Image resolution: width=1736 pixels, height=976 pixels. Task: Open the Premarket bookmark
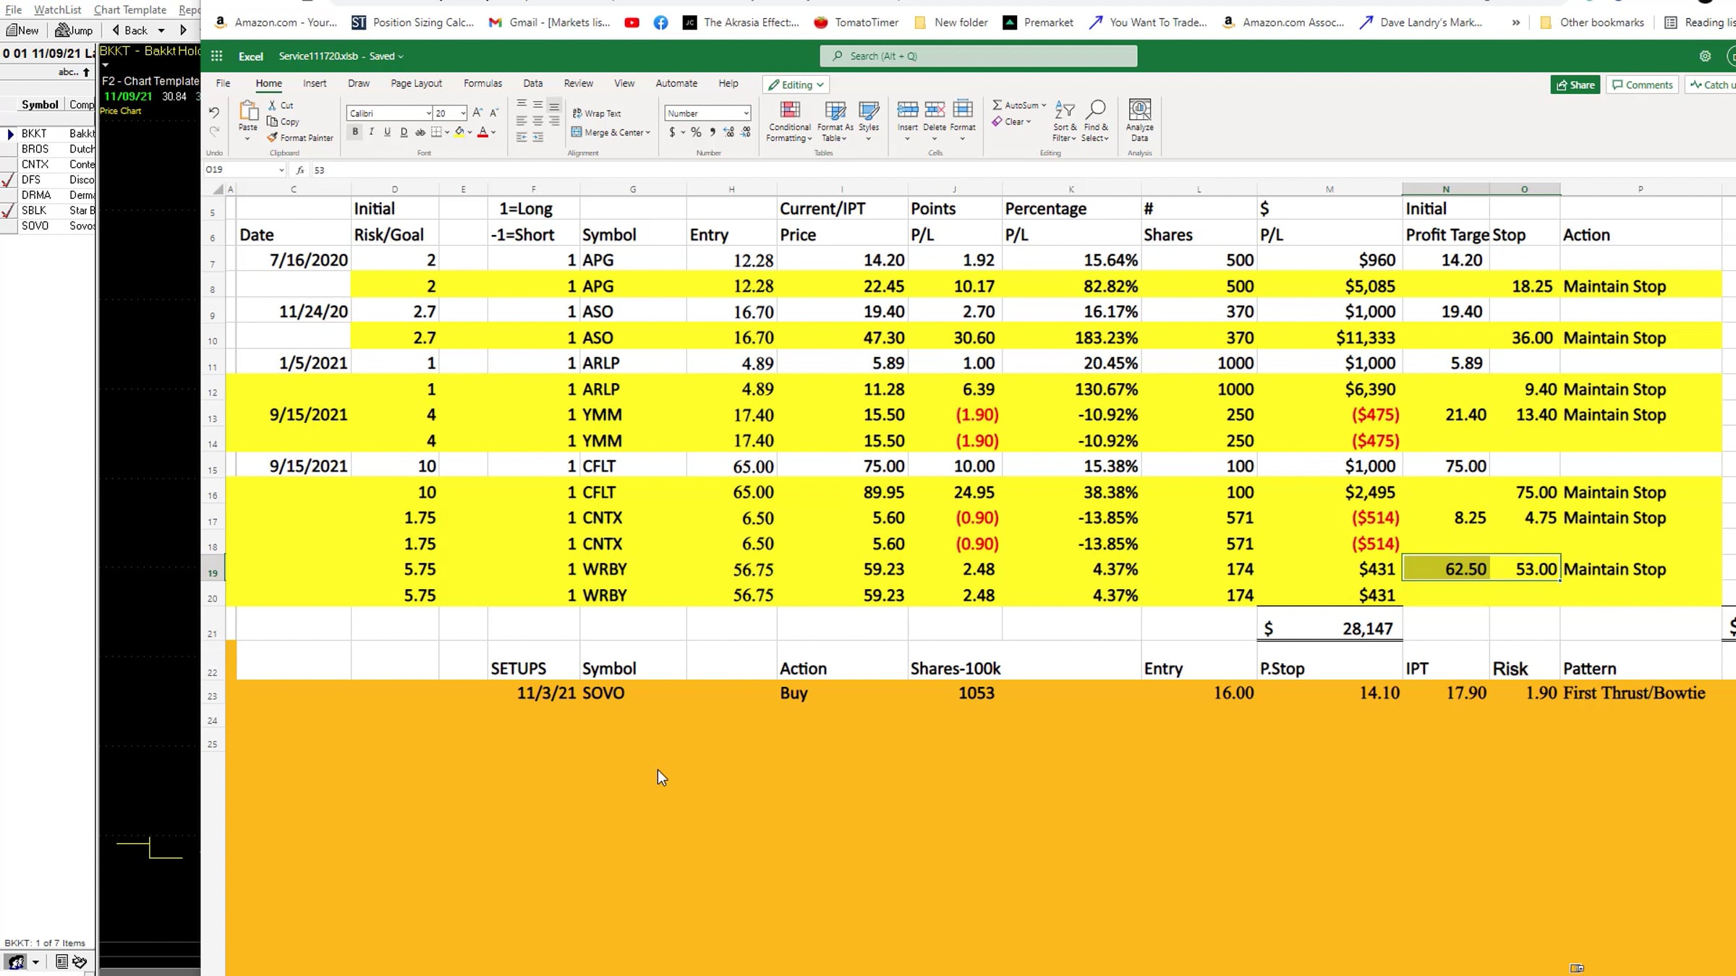(1039, 22)
